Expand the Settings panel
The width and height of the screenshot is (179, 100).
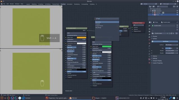pos(155,58)
